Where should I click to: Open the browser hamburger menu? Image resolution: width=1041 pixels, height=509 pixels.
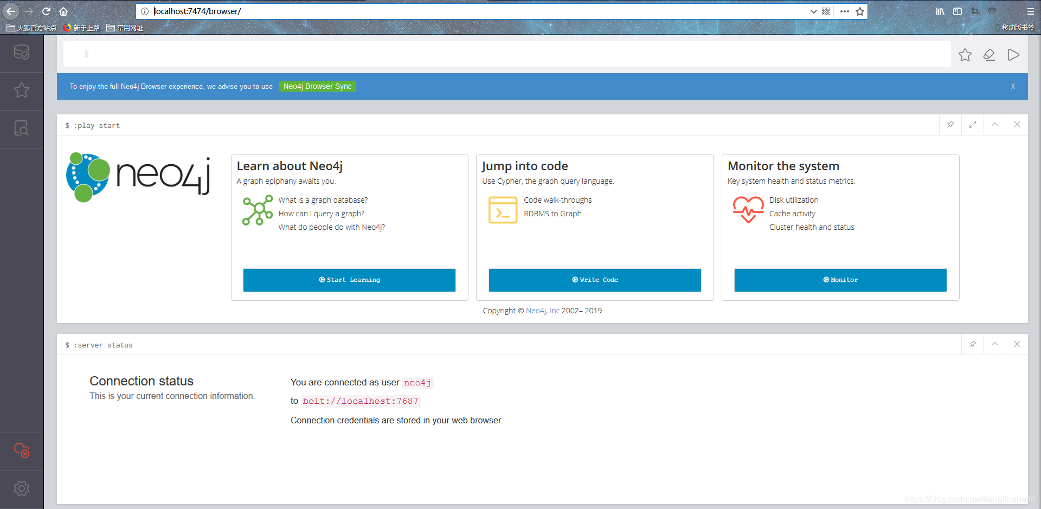point(1031,11)
